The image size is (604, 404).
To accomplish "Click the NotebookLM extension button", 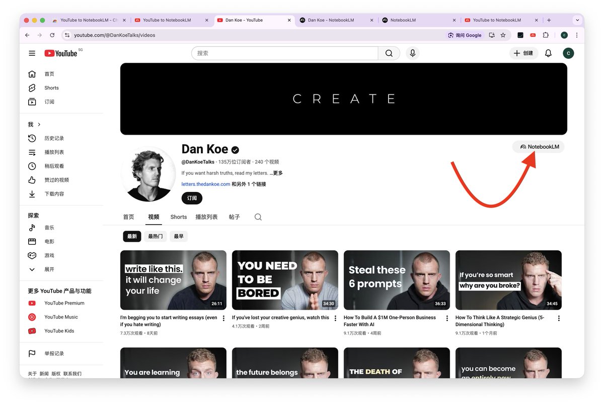I will point(539,147).
